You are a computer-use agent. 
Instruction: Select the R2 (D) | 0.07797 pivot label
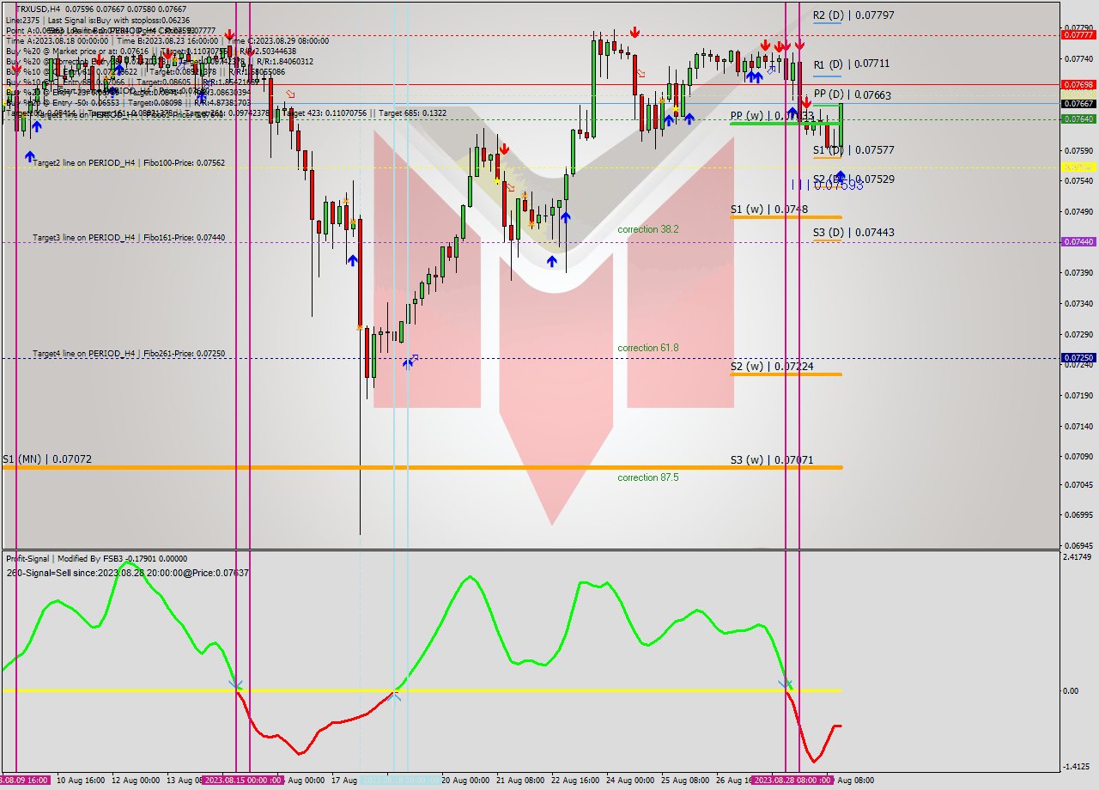pos(853,15)
